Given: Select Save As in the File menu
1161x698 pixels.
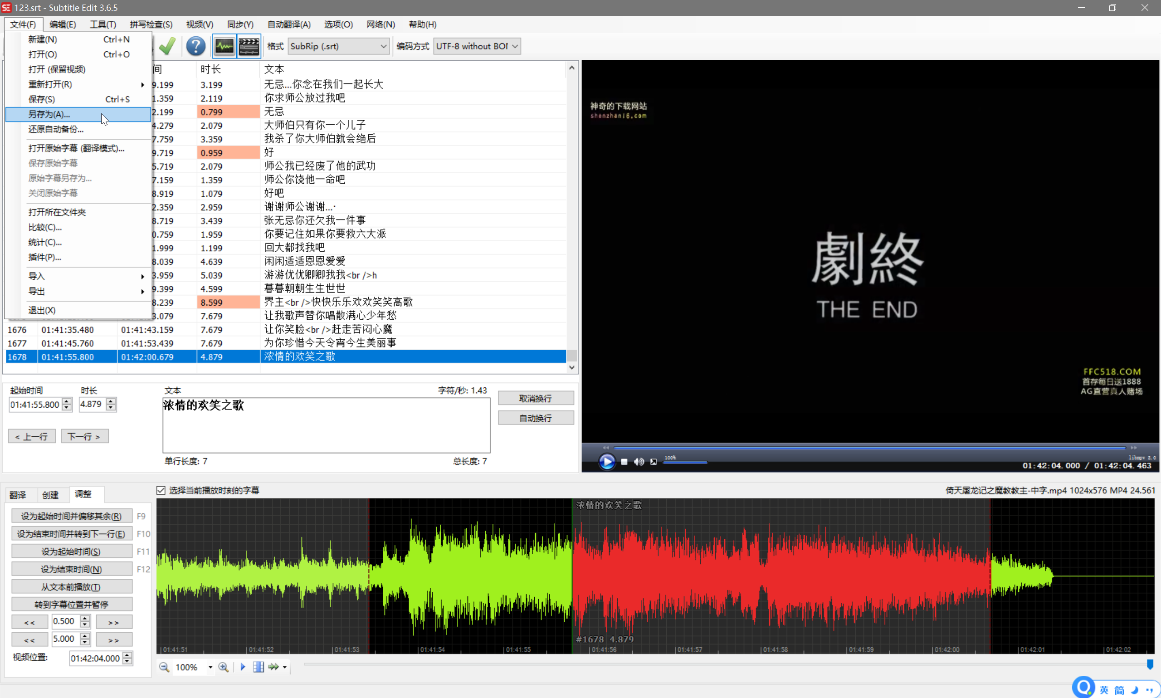Looking at the screenshot, I should [x=49, y=114].
